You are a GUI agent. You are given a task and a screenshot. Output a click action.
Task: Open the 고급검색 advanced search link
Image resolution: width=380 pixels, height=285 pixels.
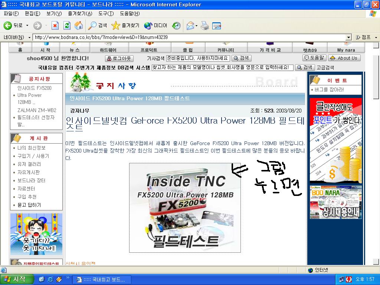coord(325,68)
